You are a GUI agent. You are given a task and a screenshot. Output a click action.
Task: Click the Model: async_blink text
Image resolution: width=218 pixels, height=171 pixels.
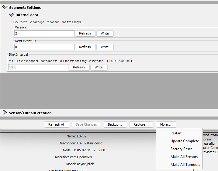[80, 164]
